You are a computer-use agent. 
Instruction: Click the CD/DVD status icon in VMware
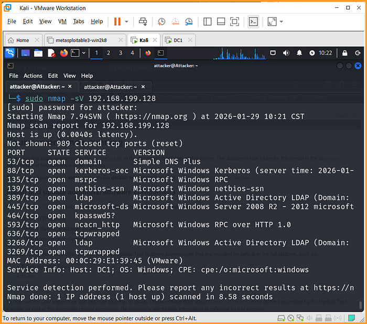pyautogui.click(x=290, y=318)
